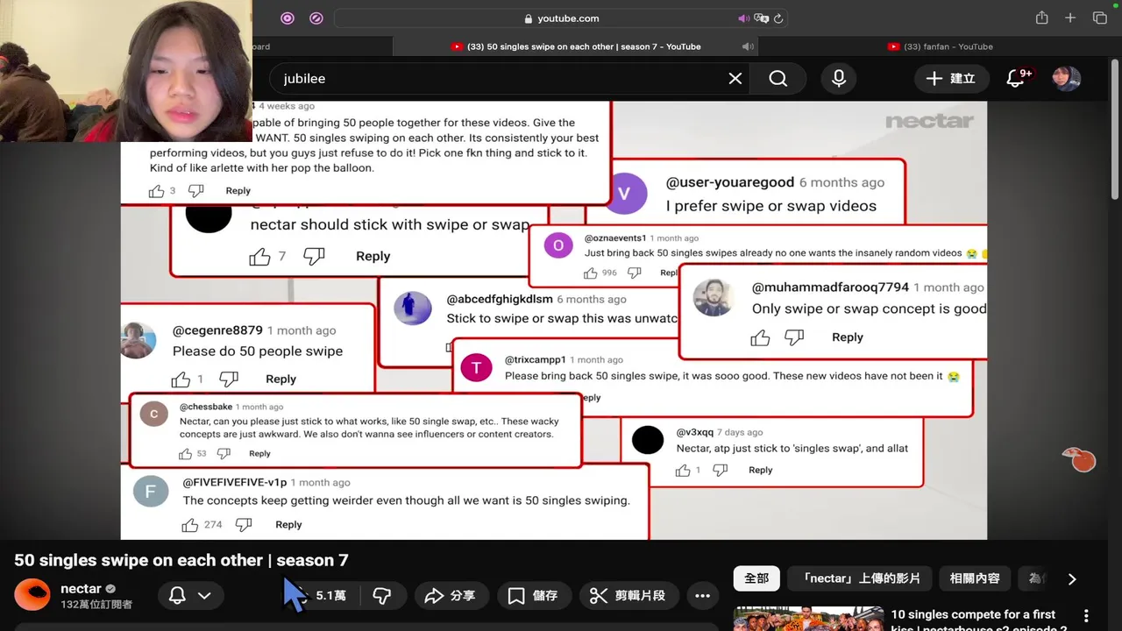Switch to the 'fanfan - YouTube' tab
The width and height of the screenshot is (1122, 631).
(x=940, y=46)
